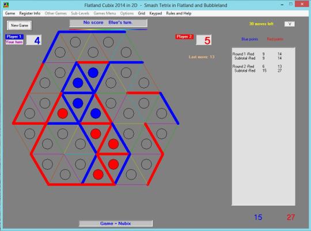Click the blue value 6 in Round 2 row
This screenshot has width=311, height=231.
263,66
